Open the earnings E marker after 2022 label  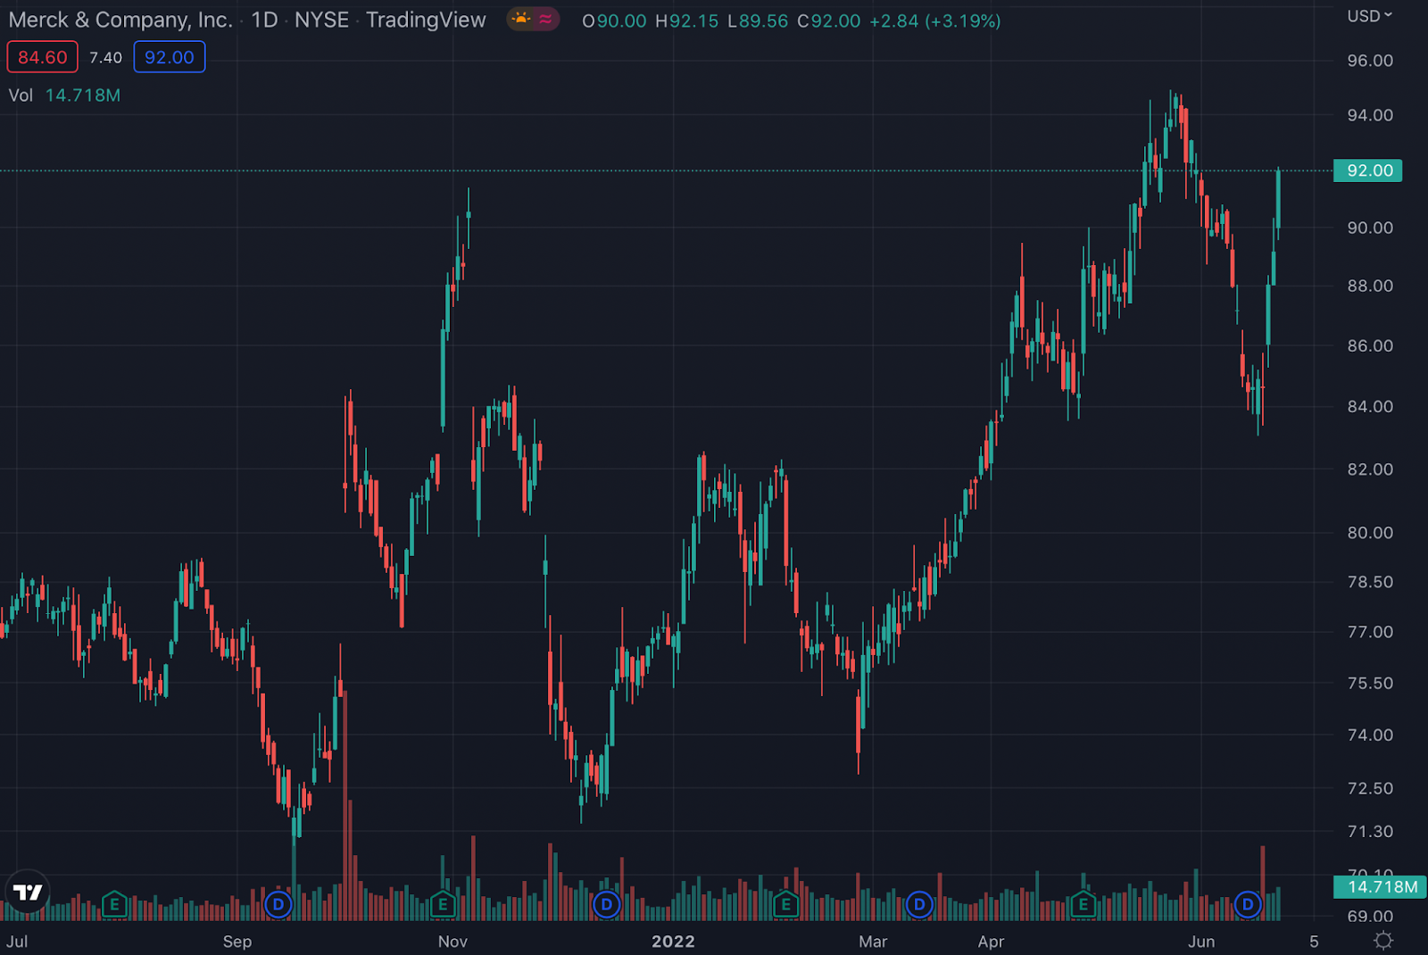click(x=785, y=904)
